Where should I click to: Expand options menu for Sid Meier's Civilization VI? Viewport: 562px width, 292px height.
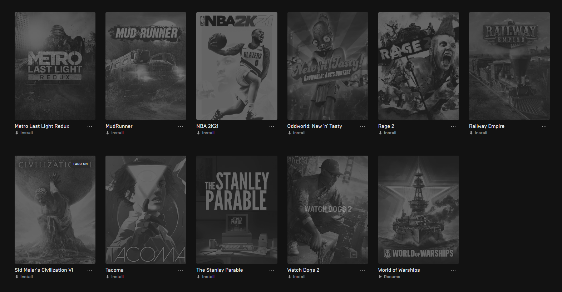pos(90,270)
